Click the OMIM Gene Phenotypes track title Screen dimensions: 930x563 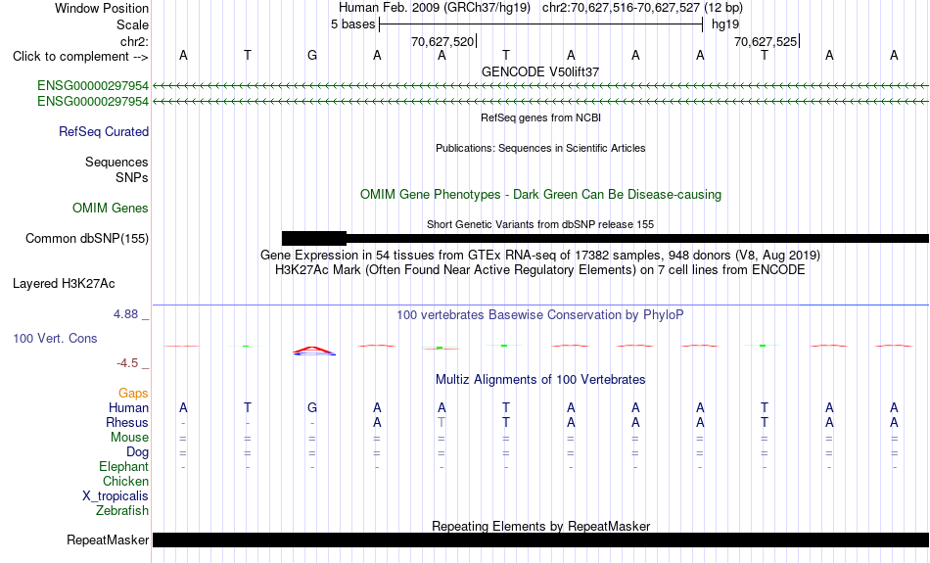pyautogui.click(x=540, y=195)
